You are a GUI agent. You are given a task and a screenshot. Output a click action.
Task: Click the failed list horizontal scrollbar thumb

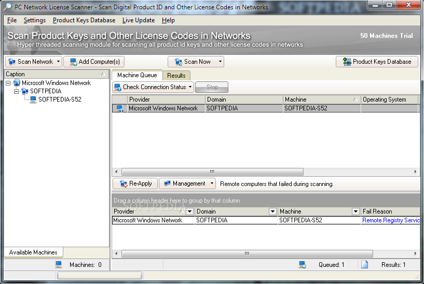point(247,254)
